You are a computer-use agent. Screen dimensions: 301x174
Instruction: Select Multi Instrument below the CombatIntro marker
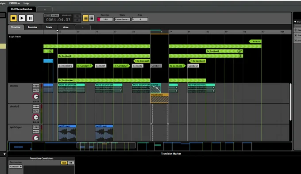71,88
